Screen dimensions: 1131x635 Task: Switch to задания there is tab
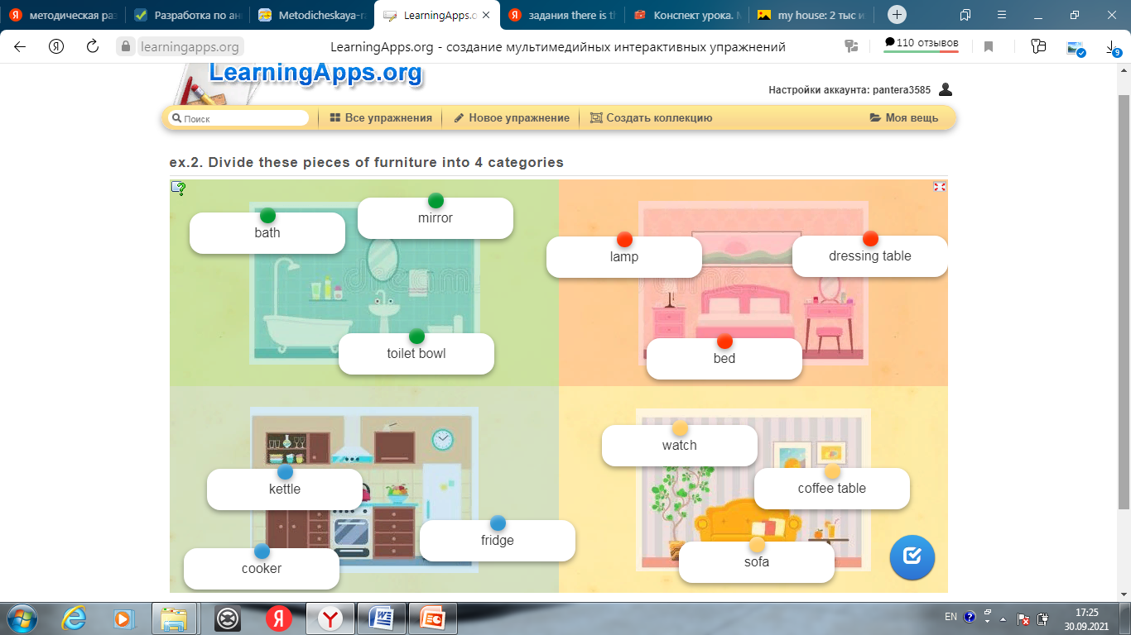click(x=561, y=15)
